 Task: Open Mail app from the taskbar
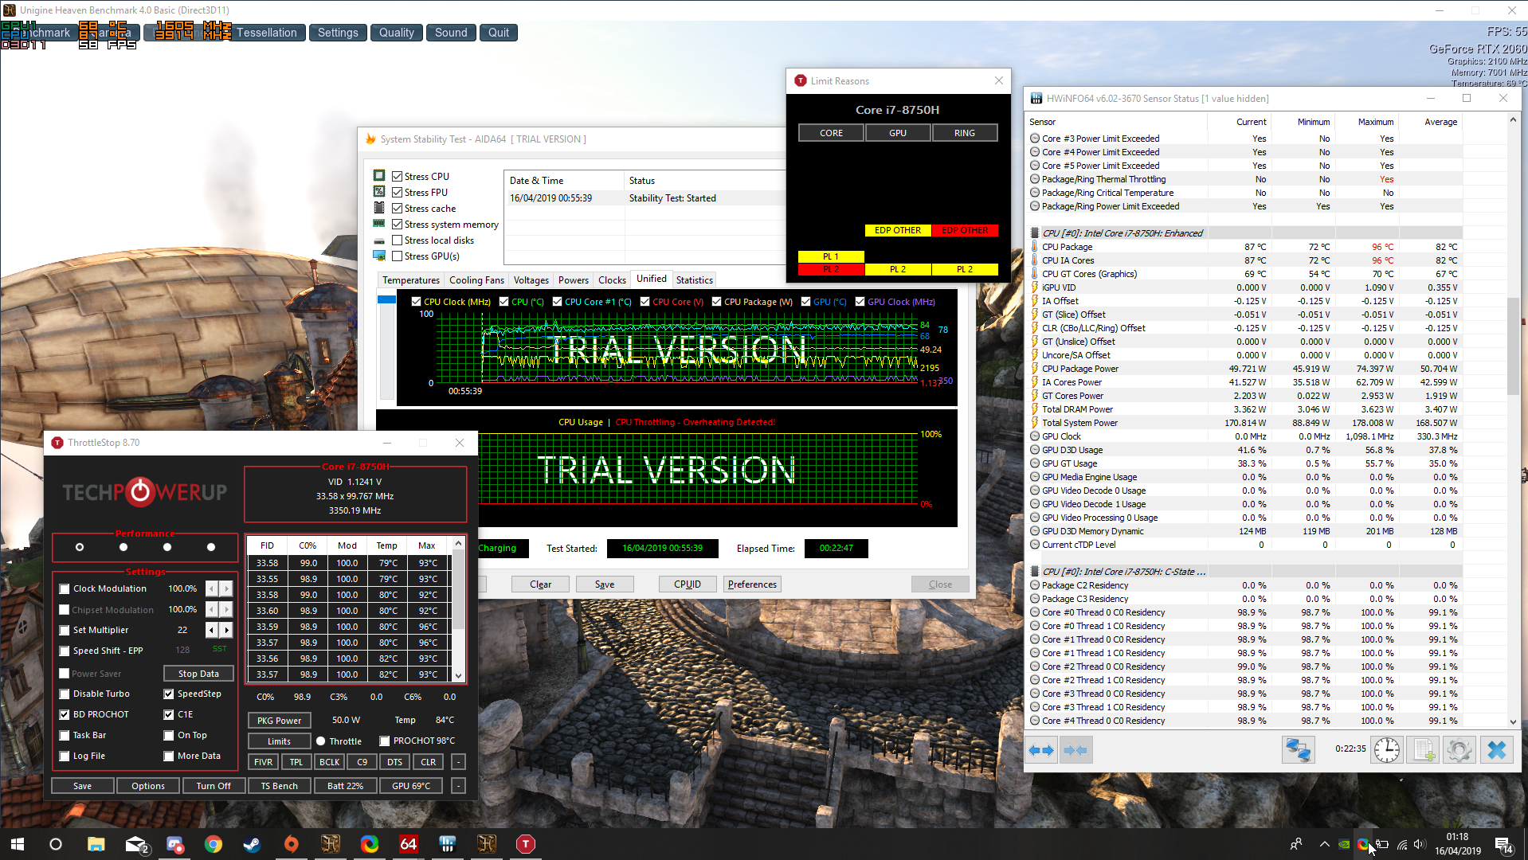coord(137,844)
